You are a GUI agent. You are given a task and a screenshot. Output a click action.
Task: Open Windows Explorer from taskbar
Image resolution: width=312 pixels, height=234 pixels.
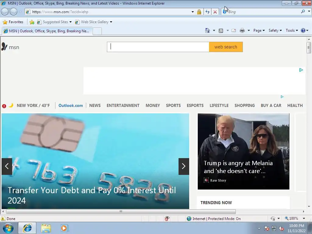46,228
